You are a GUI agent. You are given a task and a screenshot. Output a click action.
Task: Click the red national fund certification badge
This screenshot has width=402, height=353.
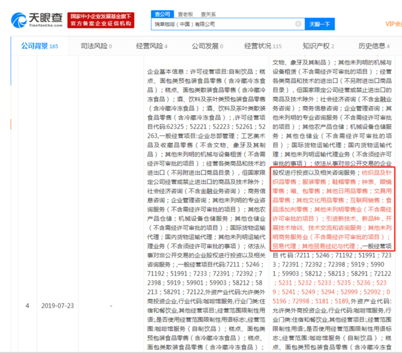(100, 19)
